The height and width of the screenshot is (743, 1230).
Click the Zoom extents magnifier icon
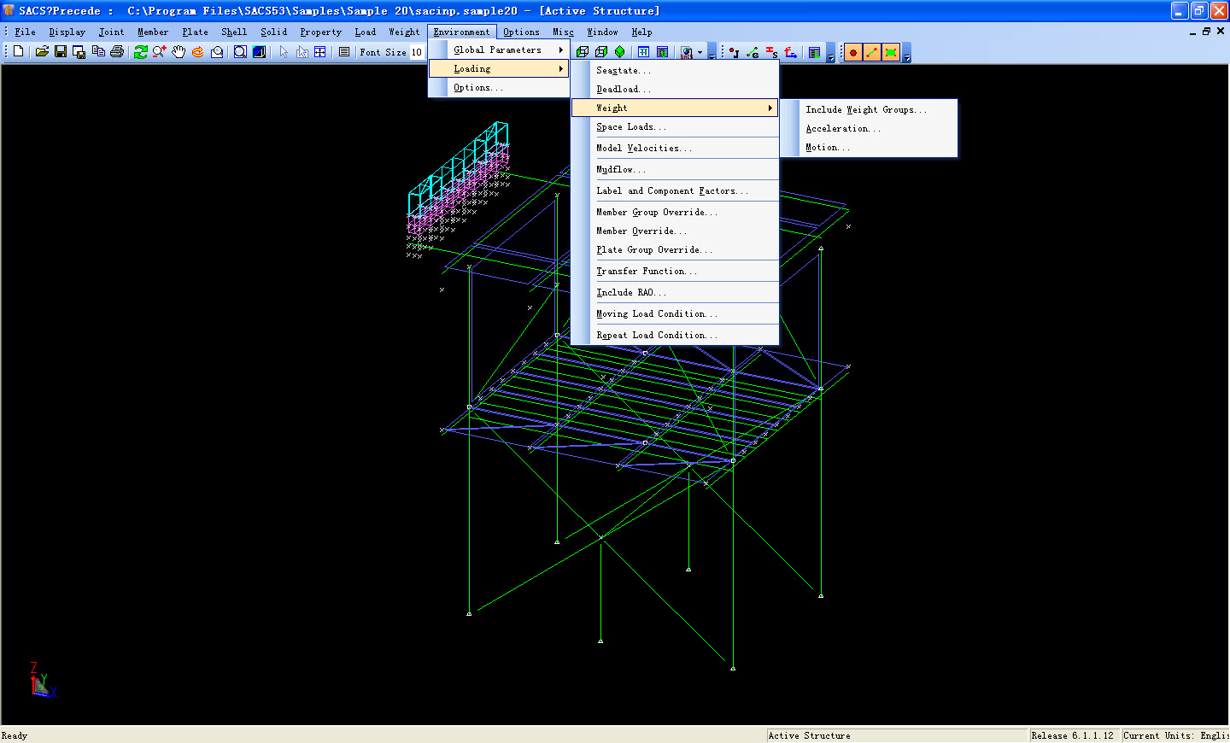240,52
